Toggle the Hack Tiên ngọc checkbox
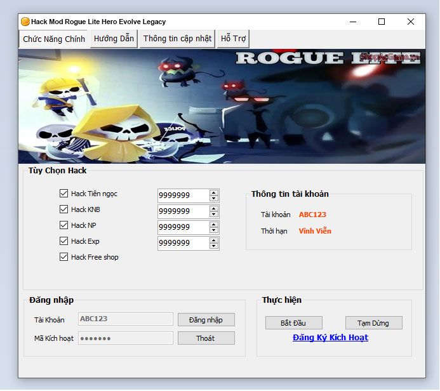440x391 pixels. point(63,193)
